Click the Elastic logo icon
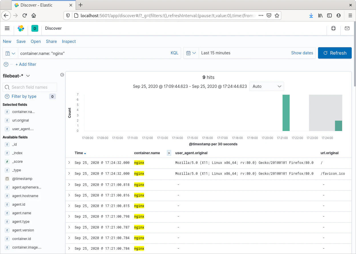356x254 pixels. point(21,28)
